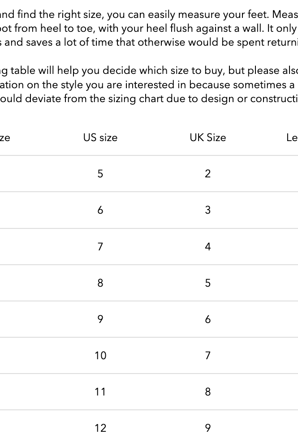Select US size 9 cell

100,319
